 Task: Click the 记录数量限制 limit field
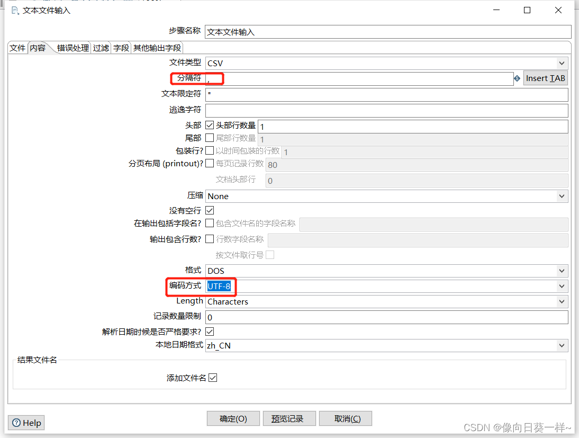386,317
